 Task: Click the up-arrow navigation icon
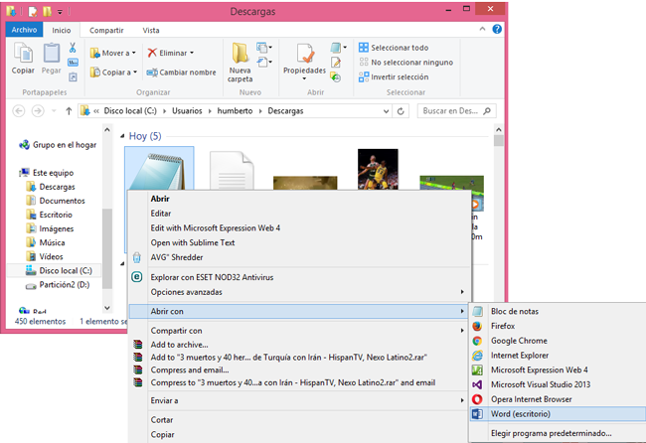pos(69,111)
